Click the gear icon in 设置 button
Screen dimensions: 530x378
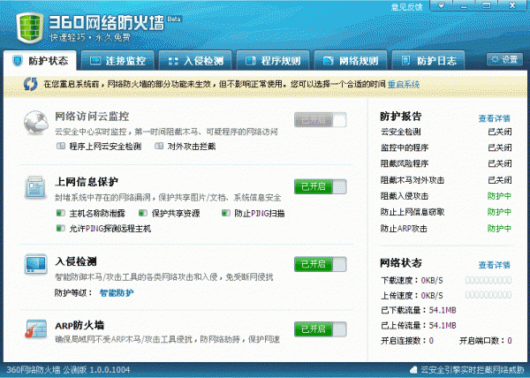[495, 59]
